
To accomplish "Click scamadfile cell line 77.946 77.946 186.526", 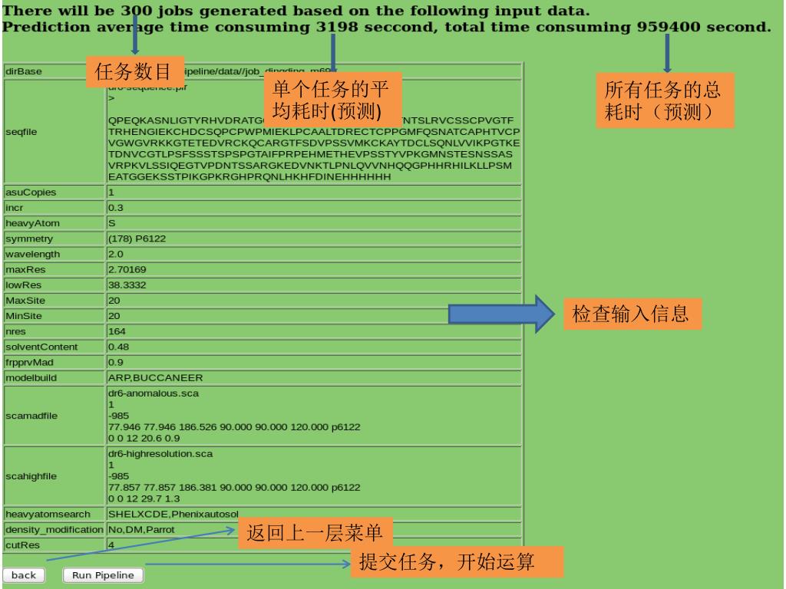I will [234, 427].
